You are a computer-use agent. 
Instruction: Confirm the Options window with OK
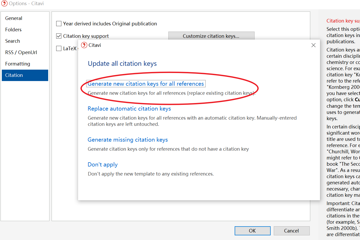(x=253, y=231)
